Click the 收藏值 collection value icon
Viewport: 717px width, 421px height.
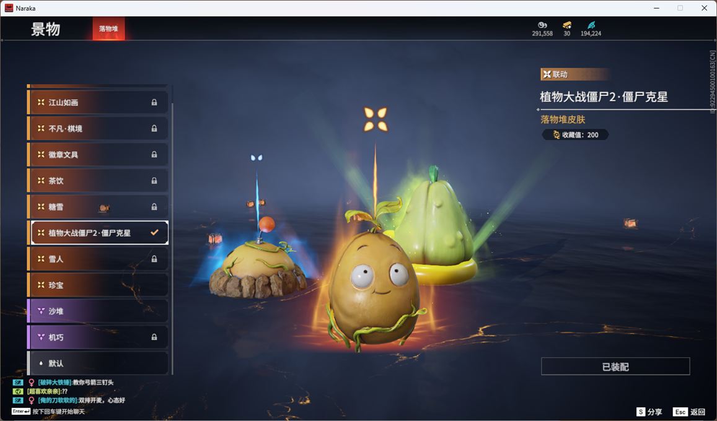tap(556, 135)
